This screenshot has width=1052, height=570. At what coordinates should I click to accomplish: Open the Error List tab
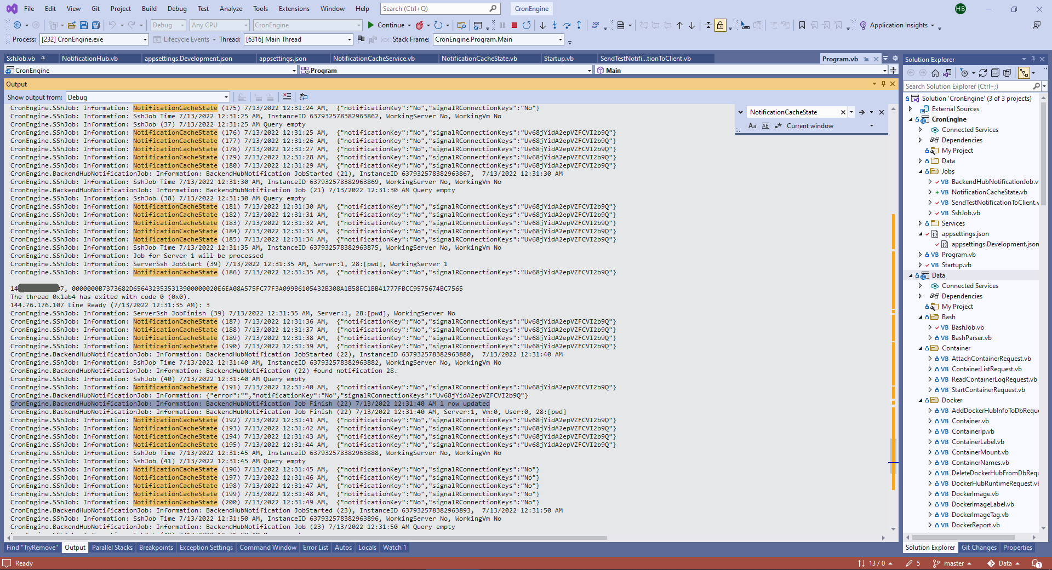[x=316, y=548]
